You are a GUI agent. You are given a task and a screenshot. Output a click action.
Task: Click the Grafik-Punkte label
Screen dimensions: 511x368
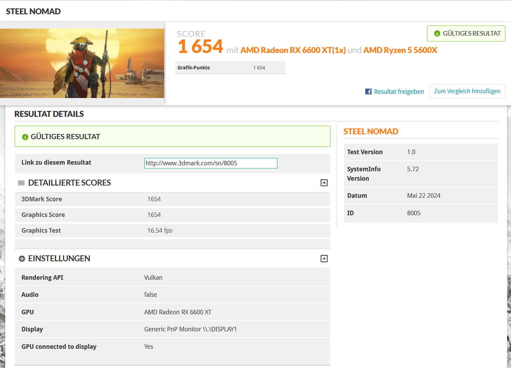[194, 68]
